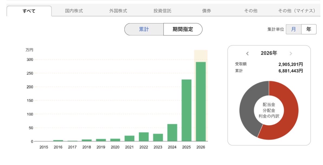Go to next year with right chevron
This screenshot has height=165, width=323.
[291, 53]
